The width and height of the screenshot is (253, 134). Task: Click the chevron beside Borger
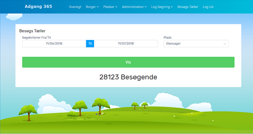pos(97,7)
